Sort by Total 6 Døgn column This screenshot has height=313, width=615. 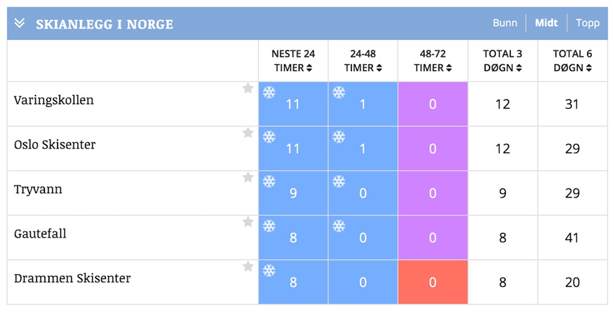[x=572, y=61]
